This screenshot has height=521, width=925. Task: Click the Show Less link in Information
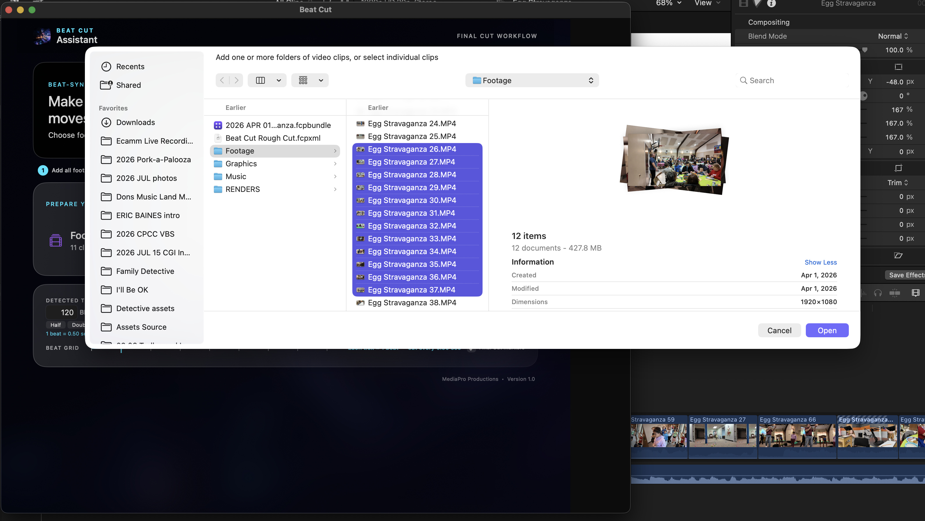[821, 263]
